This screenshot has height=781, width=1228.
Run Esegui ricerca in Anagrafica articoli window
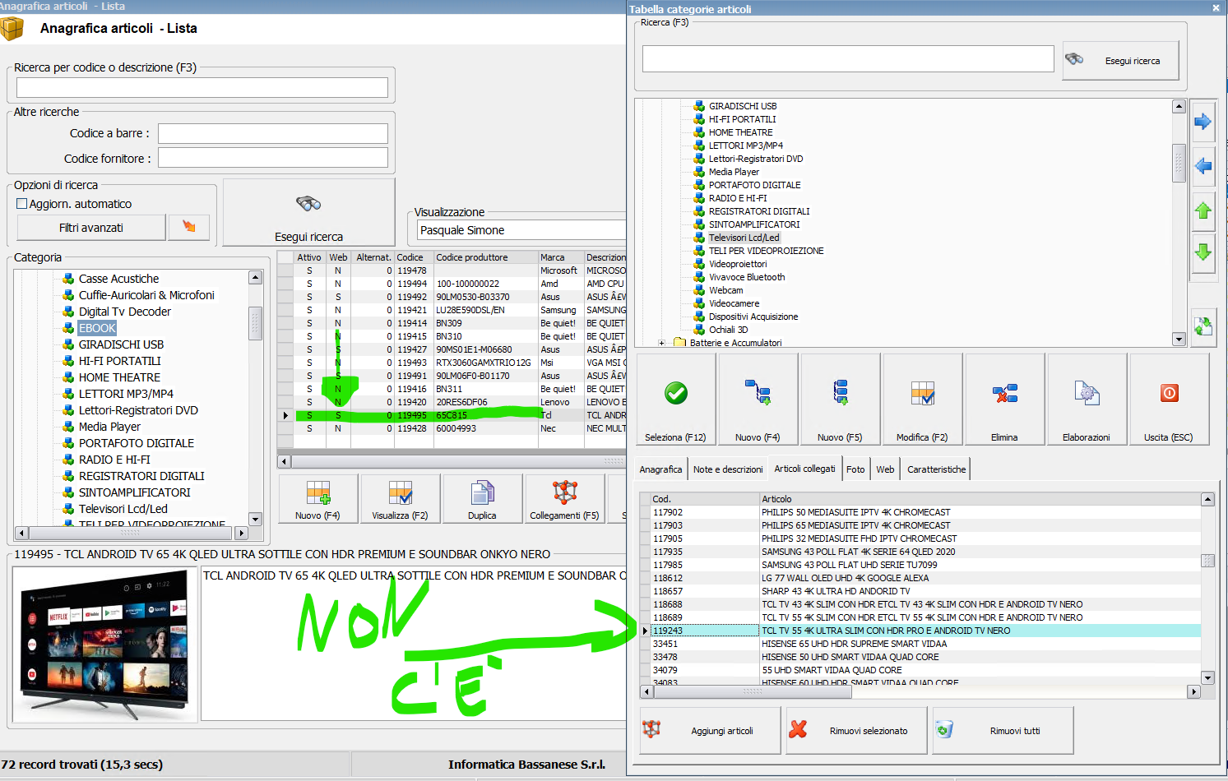pos(308,212)
